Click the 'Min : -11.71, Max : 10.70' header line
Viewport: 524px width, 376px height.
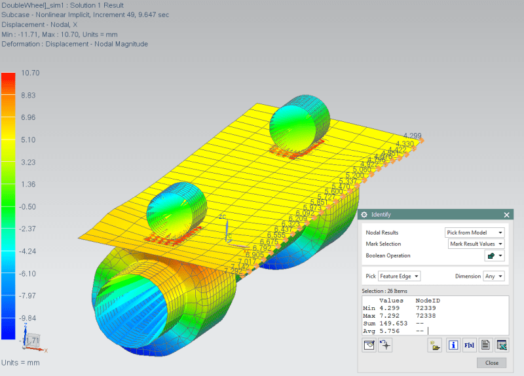click(60, 35)
